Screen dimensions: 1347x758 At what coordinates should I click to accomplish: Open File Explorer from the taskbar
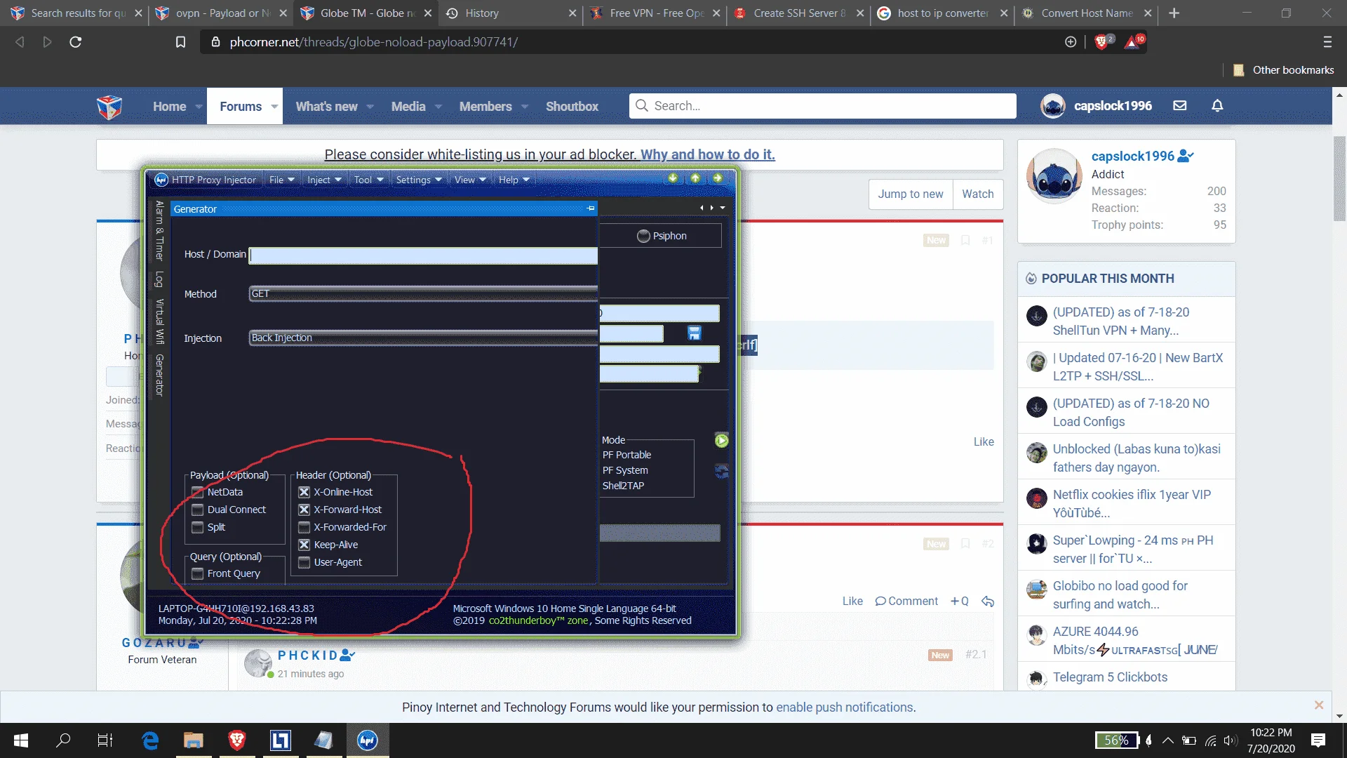[194, 740]
